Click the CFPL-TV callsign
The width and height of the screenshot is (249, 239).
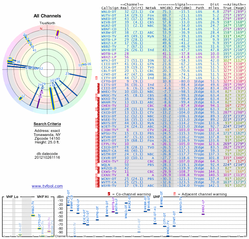(x=109, y=144)
